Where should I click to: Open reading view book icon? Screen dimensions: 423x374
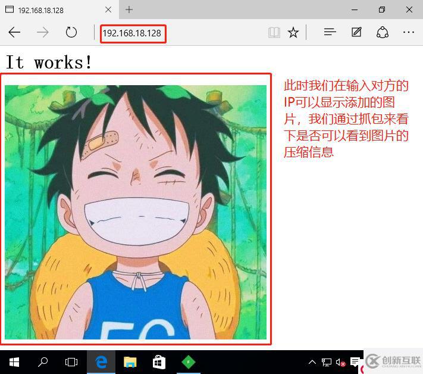point(274,33)
